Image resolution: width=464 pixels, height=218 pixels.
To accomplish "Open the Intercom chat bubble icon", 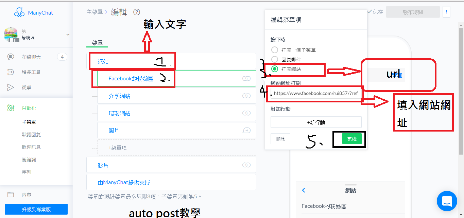I will 447,201.
